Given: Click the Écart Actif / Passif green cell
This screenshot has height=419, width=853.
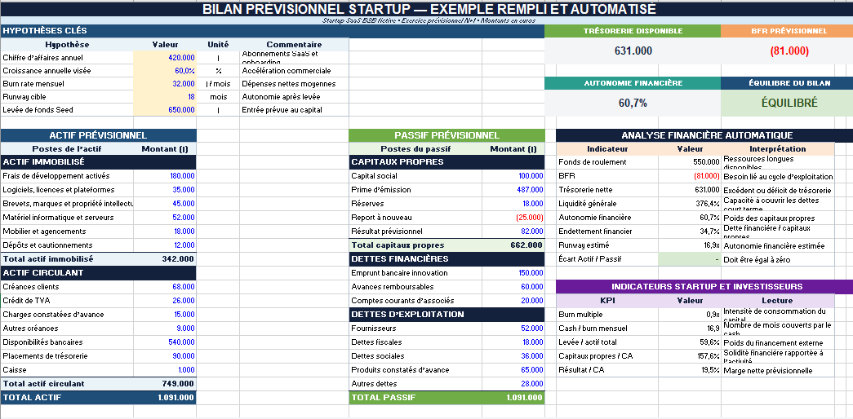Looking at the screenshot, I should click(x=690, y=259).
